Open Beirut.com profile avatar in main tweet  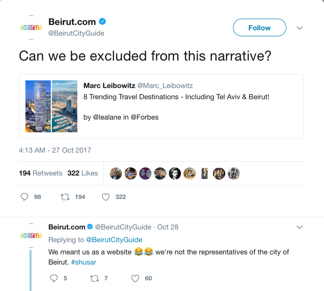[x=31, y=27]
